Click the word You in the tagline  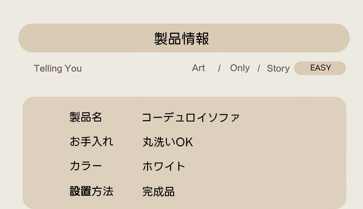click(x=73, y=69)
